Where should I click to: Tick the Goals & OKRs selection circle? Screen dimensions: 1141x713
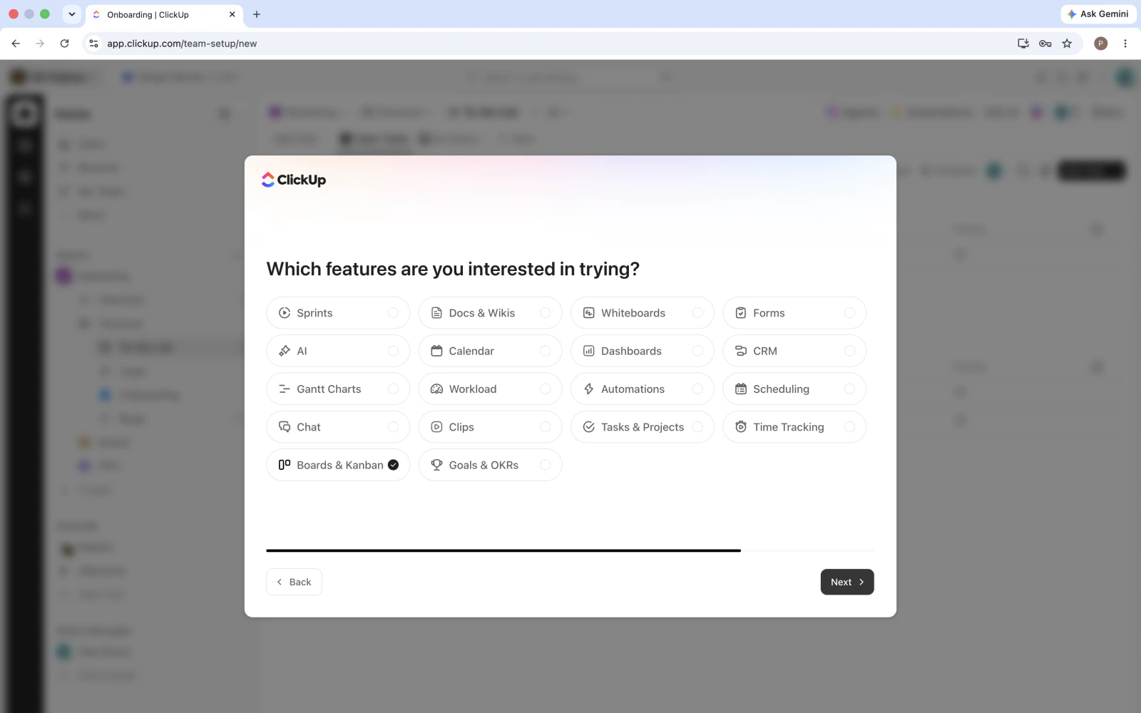pos(546,465)
